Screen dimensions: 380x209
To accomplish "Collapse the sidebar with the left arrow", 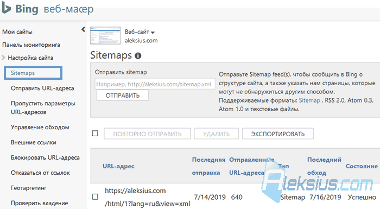I will (x=83, y=29).
